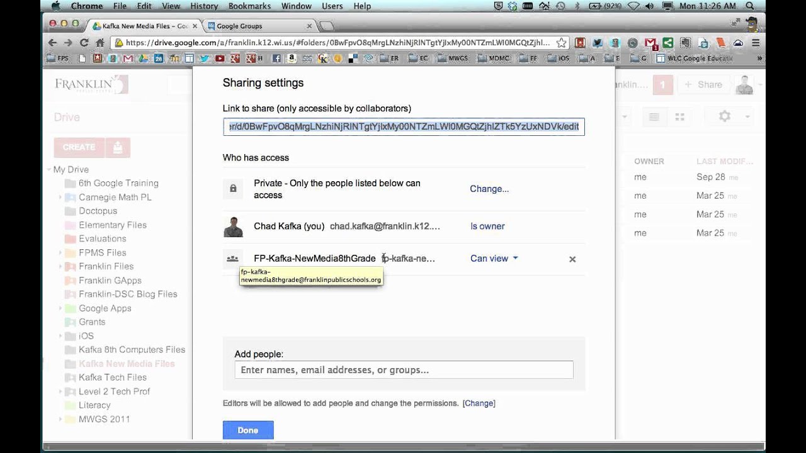Click Change link for editor permissions
Viewport: 806px width, 453px height.
(x=479, y=403)
